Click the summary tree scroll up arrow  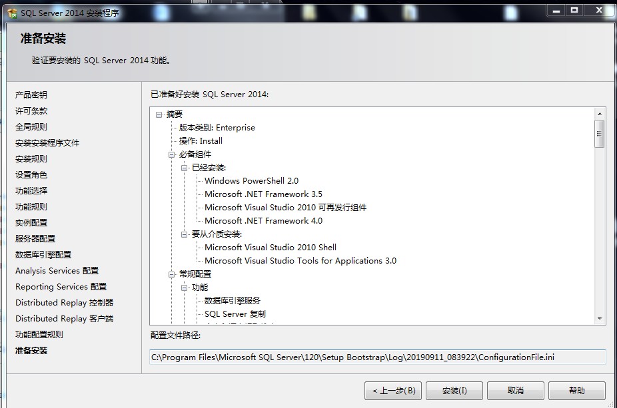pos(600,114)
